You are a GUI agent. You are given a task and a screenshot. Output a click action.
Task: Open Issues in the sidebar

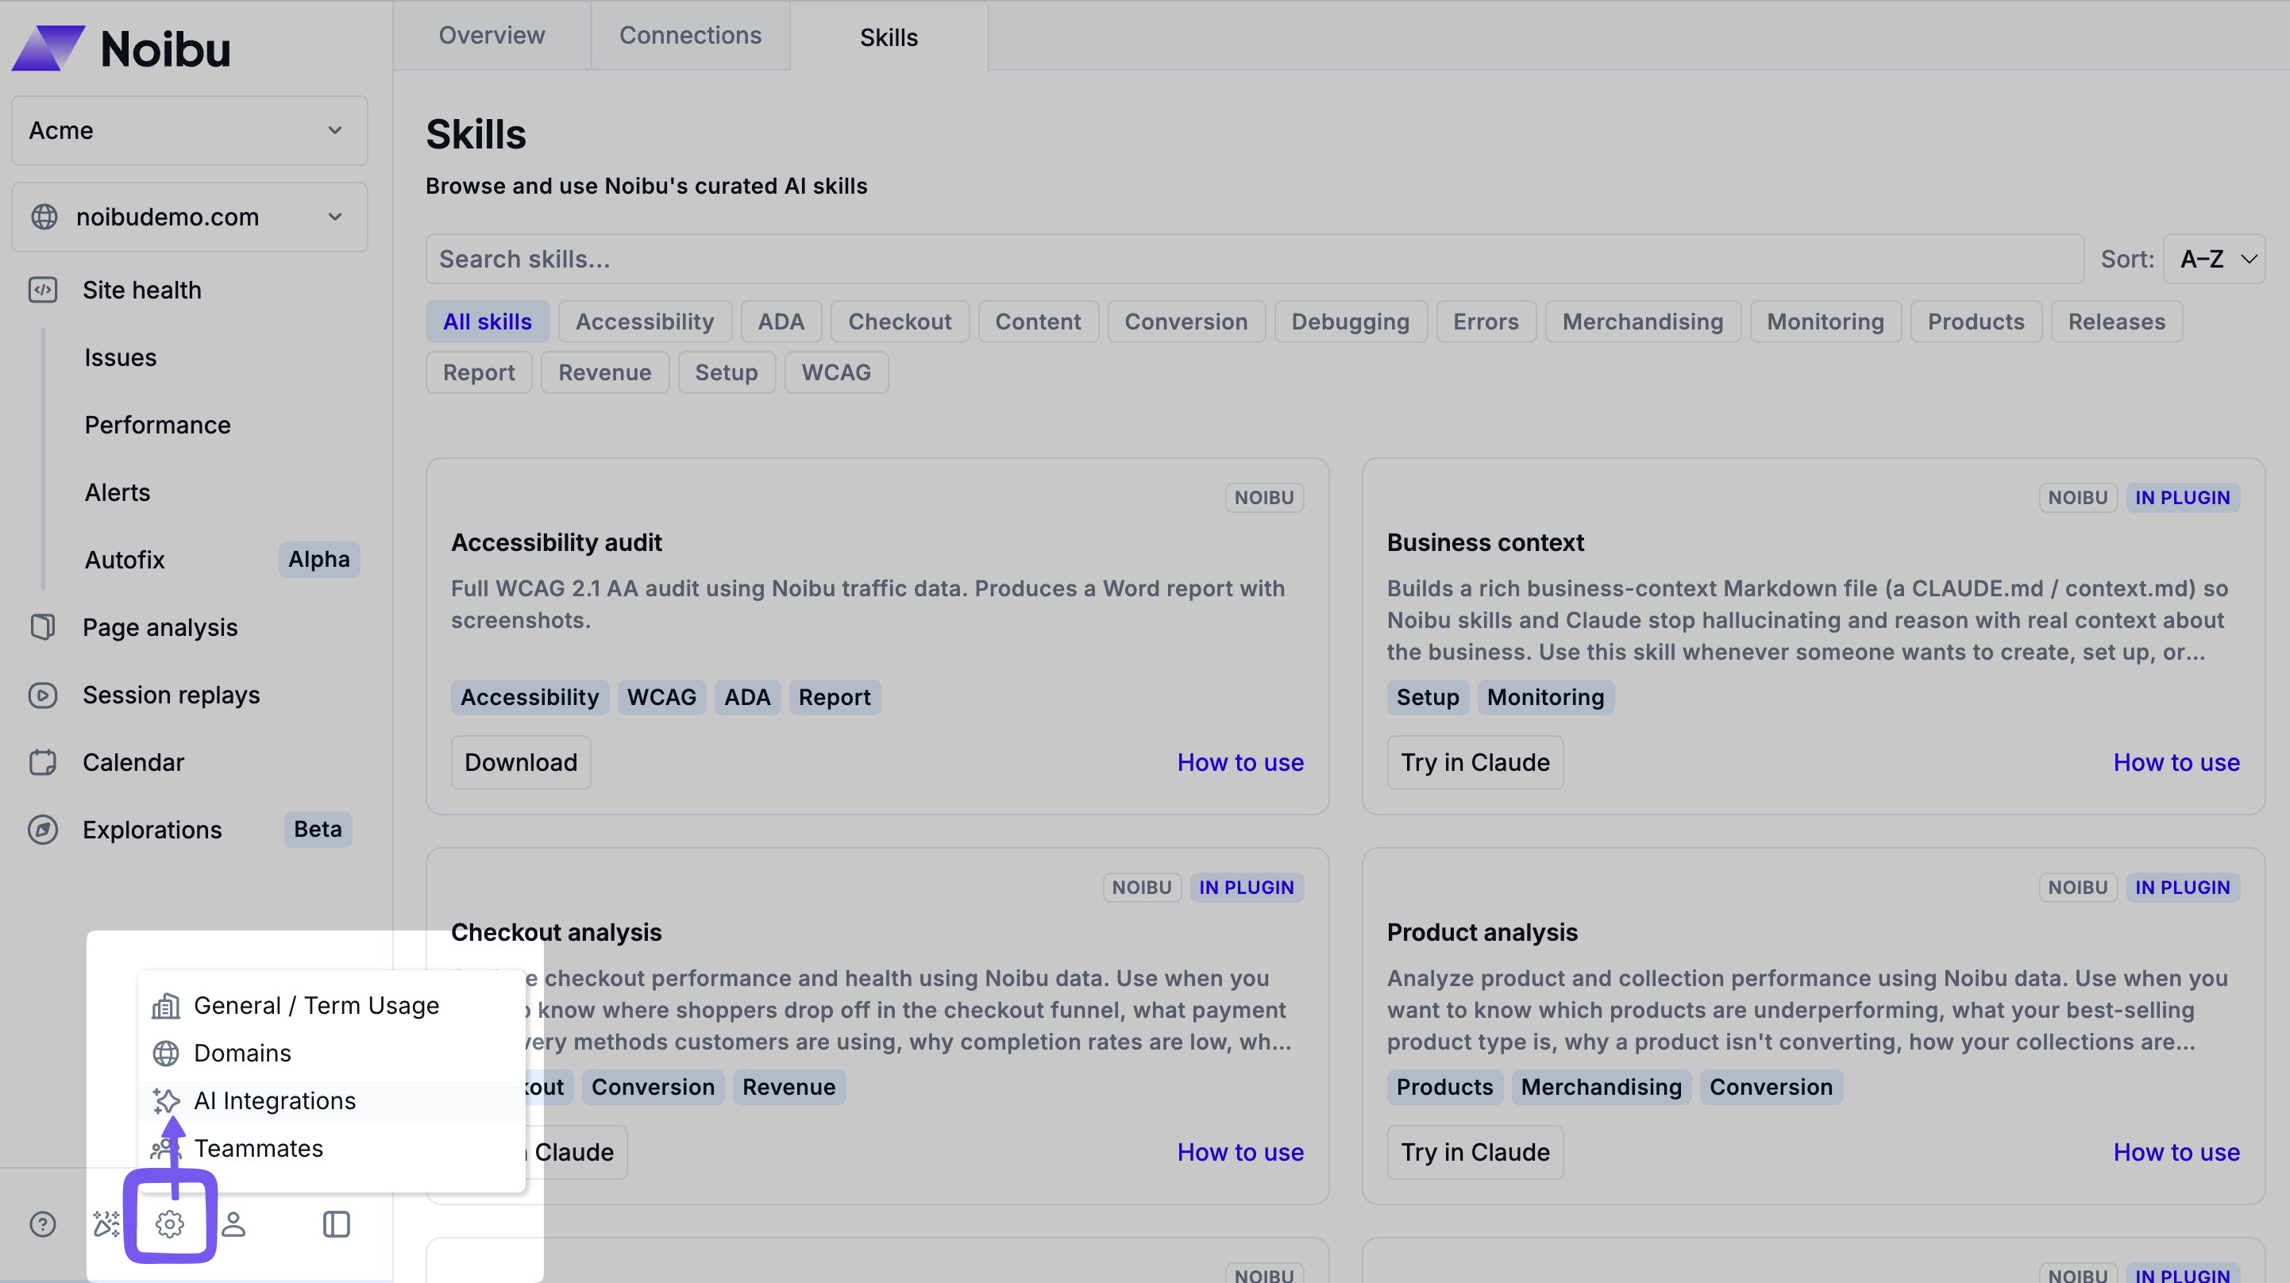point(121,357)
